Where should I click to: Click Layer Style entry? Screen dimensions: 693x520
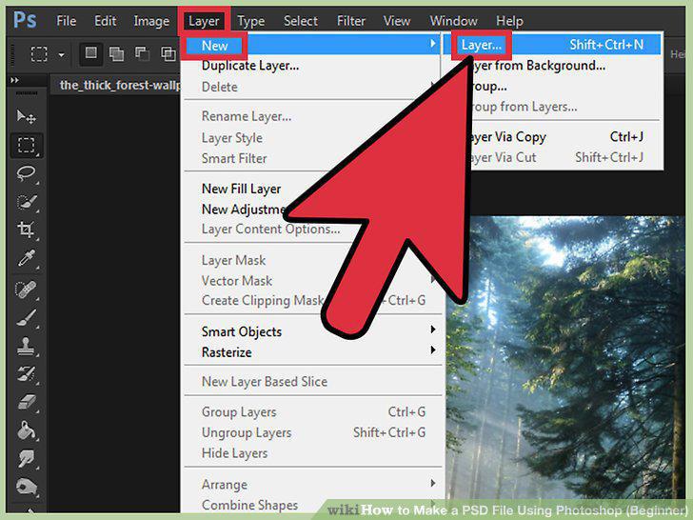click(x=312, y=138)
